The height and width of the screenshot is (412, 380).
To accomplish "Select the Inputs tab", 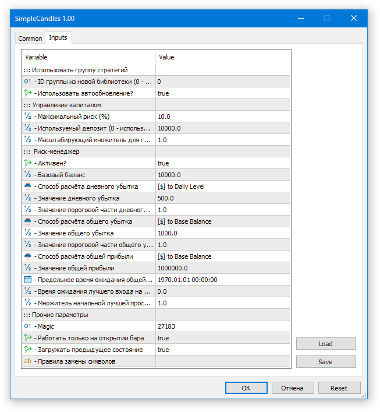I will (x=58, y=37).
